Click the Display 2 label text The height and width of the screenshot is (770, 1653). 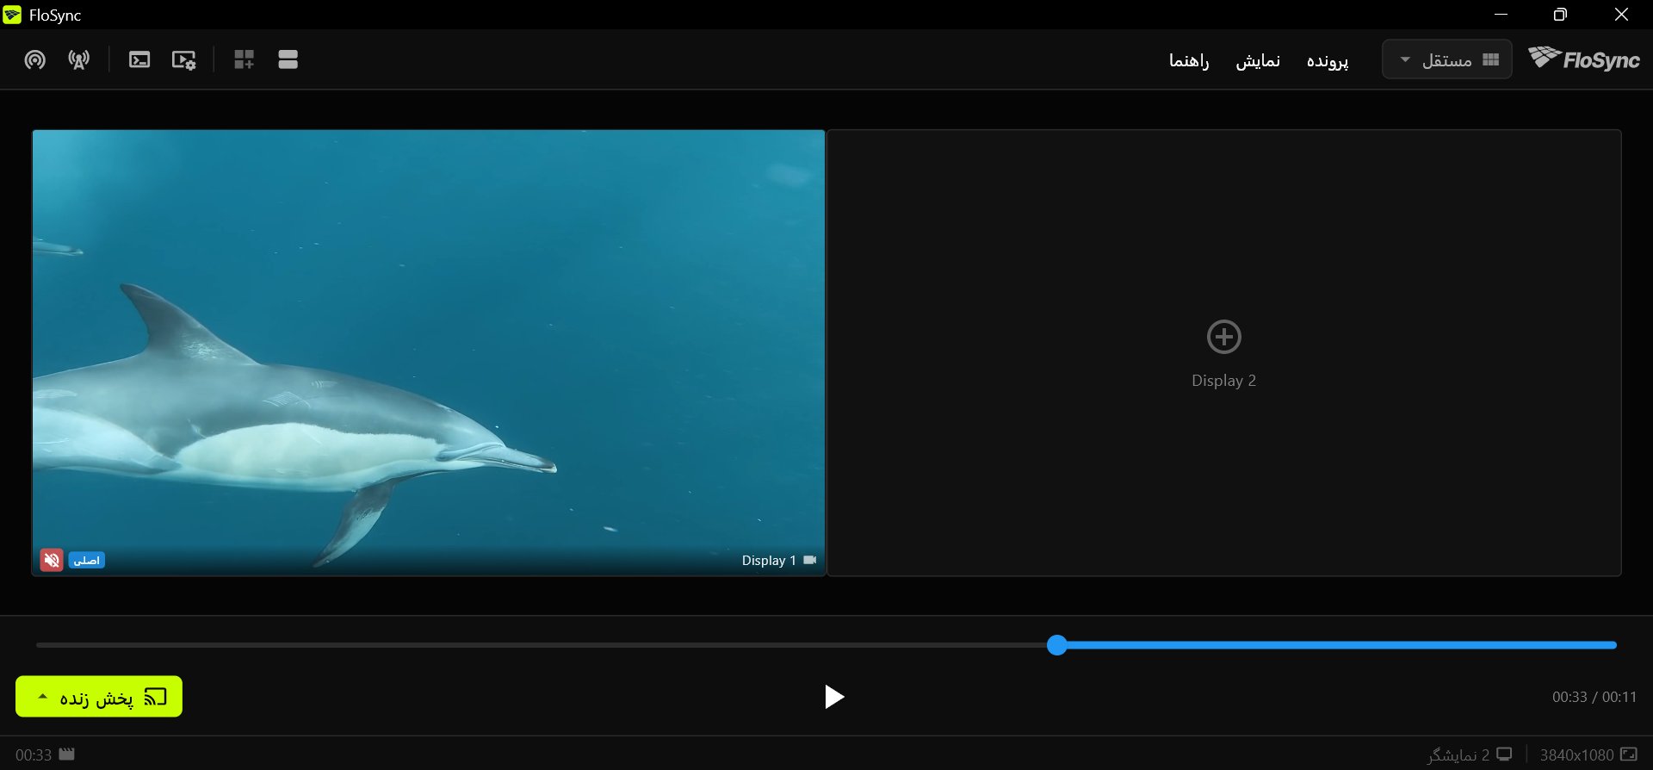1223,381
